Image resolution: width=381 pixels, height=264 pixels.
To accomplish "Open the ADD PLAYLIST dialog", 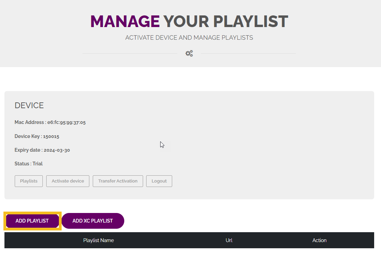I will (32, 221).
